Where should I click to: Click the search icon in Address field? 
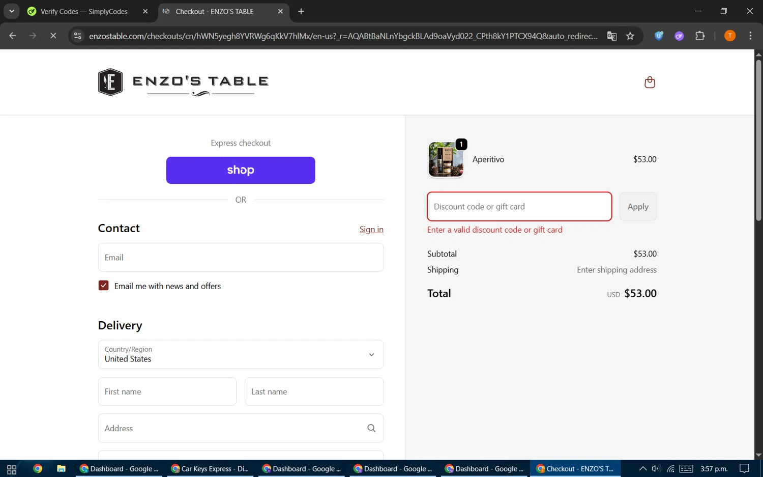[371, 428]
